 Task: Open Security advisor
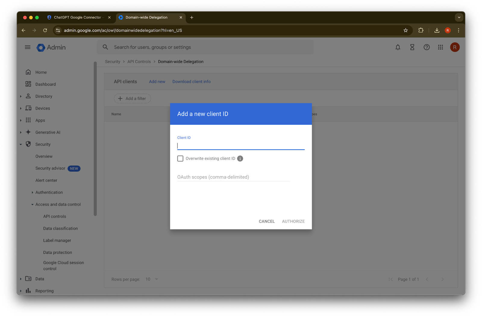(x=50, y=168)
